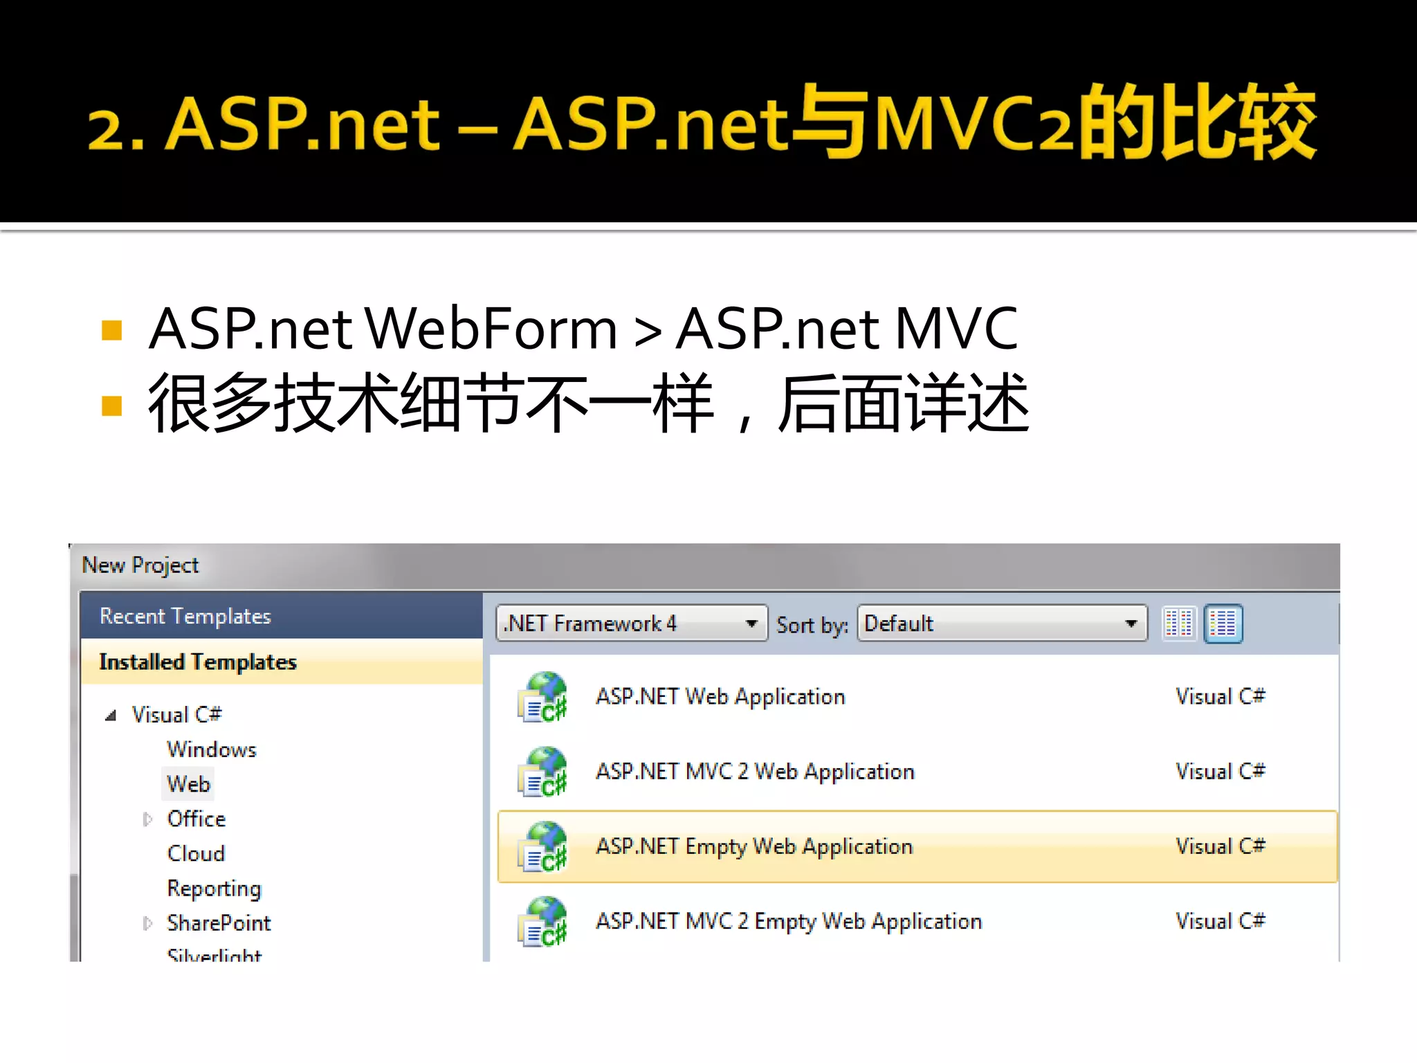Select ASP.NET MVC 2 Web Application name

click(x=756, y=772)
